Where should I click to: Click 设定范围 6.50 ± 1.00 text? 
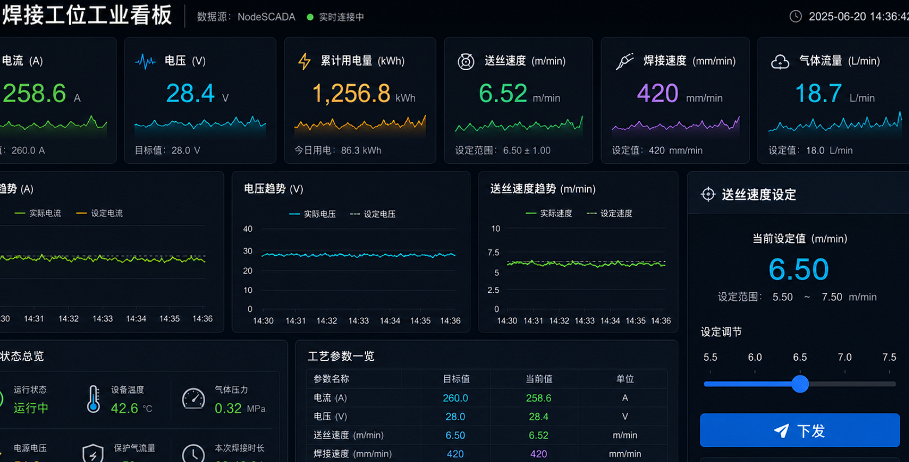tap(502, 150)
